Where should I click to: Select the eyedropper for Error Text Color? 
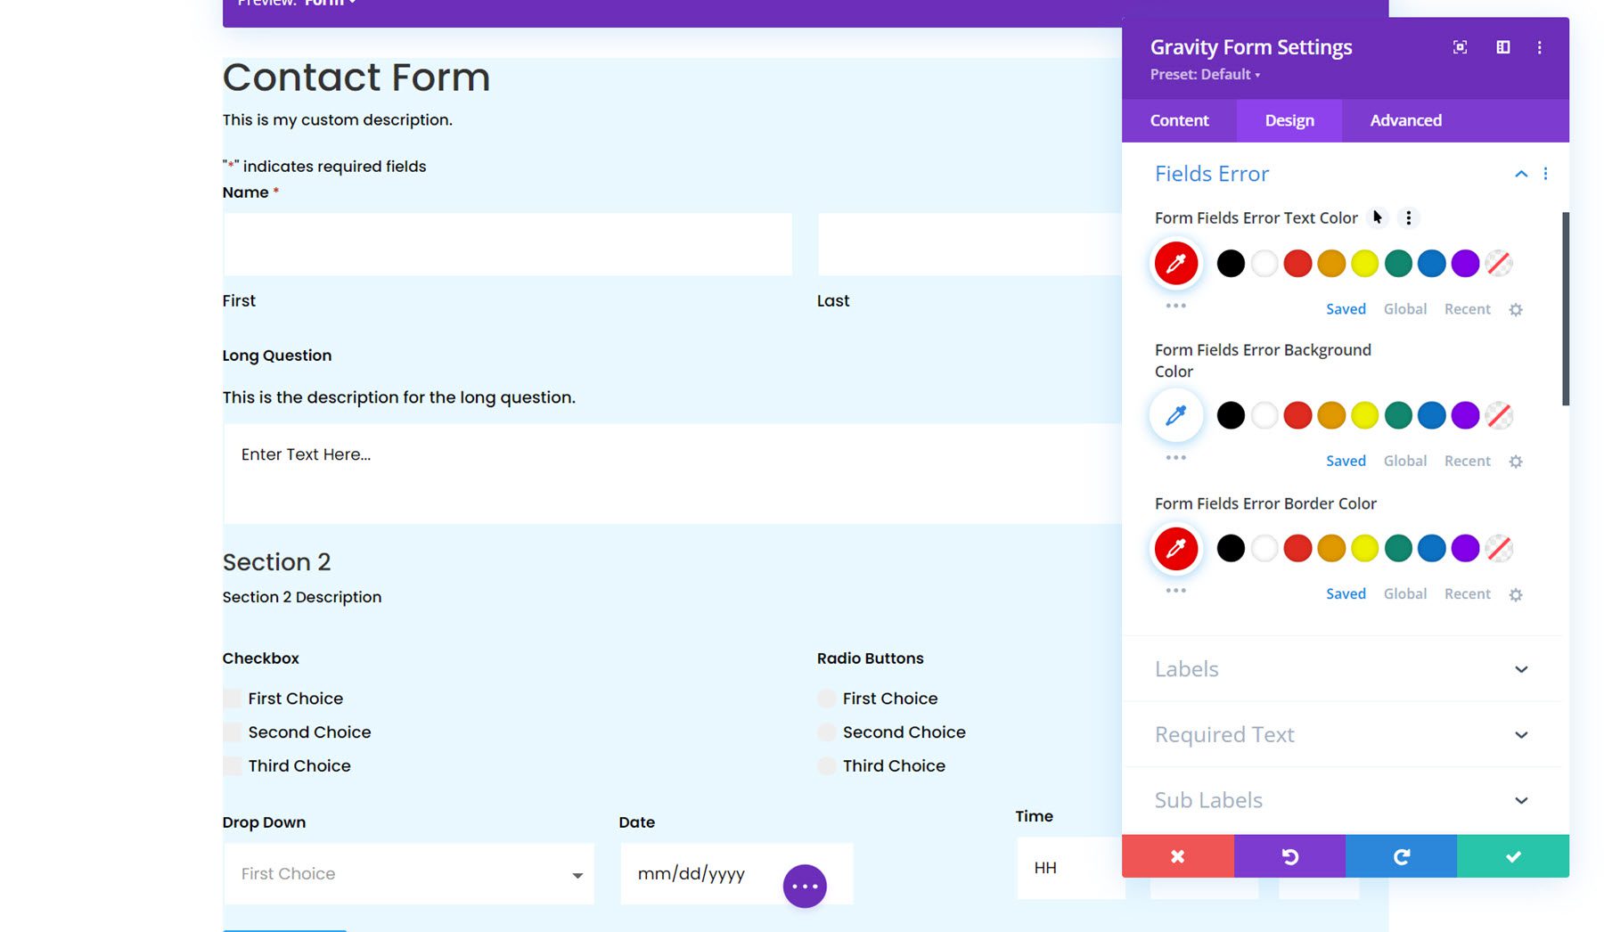pyautogui.click(x=1176, y=264)
